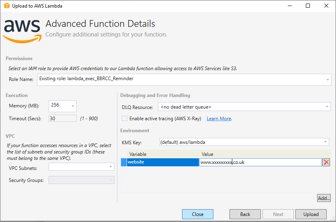Expand the Memory (MB) dropdown
336x222 pixels.
pyautogui.click(x=63, y=106)
